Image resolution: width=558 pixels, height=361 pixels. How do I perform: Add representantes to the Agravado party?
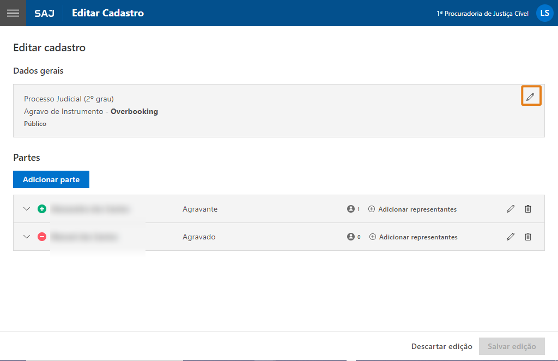[414, 237]
